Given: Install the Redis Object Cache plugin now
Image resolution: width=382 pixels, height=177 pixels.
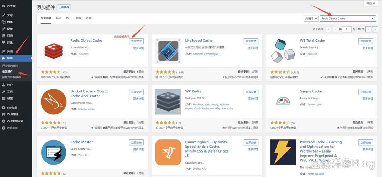Looking at the screenshot, I should pos(136,41).
